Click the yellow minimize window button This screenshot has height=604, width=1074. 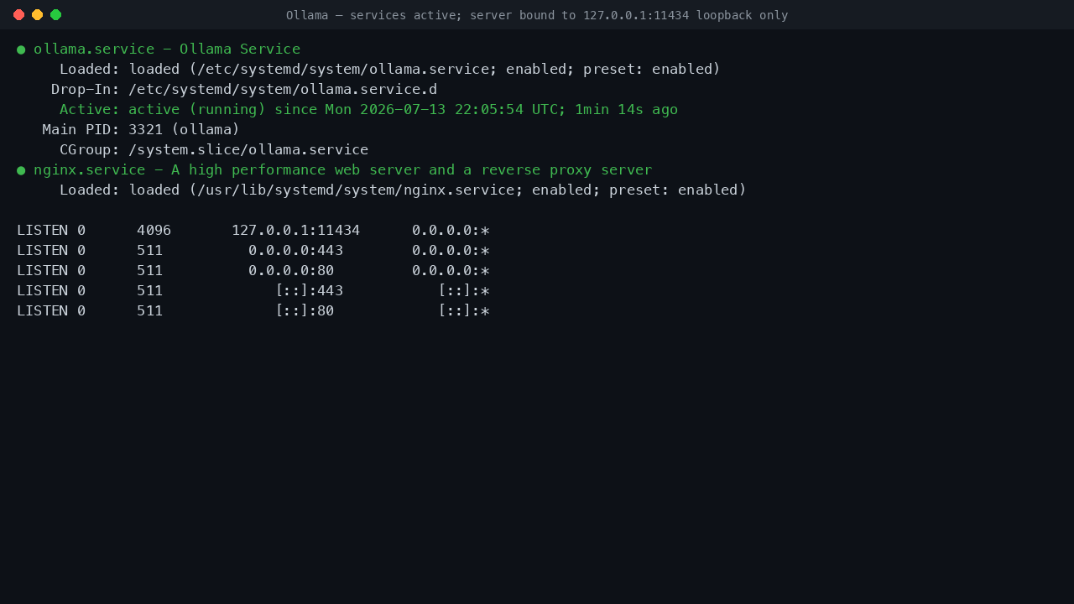37,14
